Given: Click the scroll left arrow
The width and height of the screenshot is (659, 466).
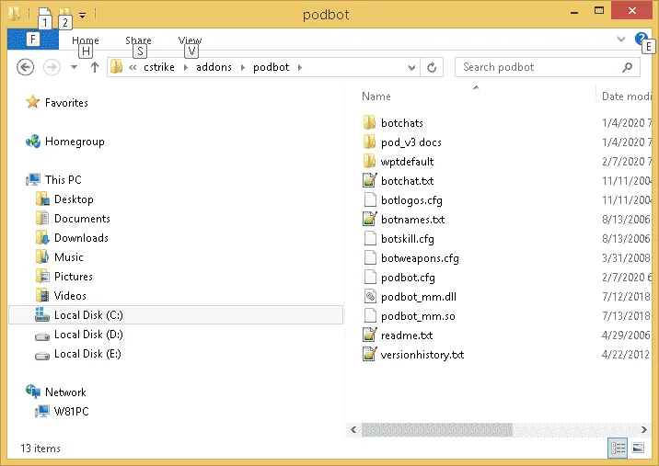Looking at the screenshot, I should [x=353, y=430].
